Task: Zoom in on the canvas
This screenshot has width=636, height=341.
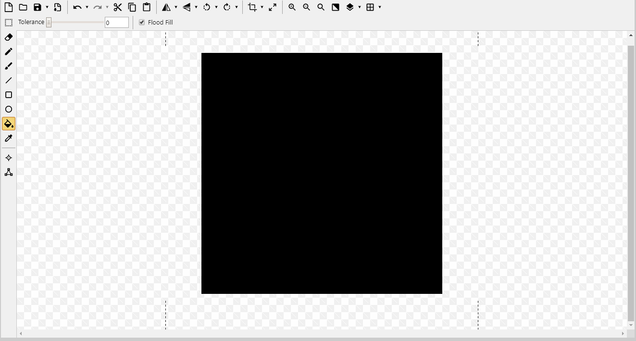Action: pyautogui.click(x=292, y=7)
